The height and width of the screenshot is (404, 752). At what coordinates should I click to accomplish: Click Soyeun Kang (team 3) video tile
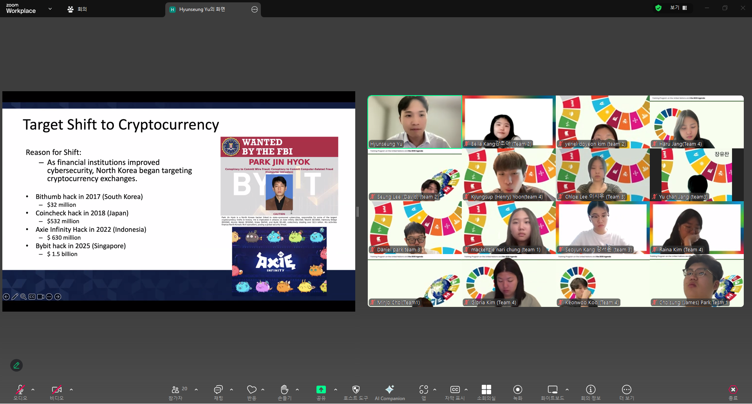pos(603,227)
